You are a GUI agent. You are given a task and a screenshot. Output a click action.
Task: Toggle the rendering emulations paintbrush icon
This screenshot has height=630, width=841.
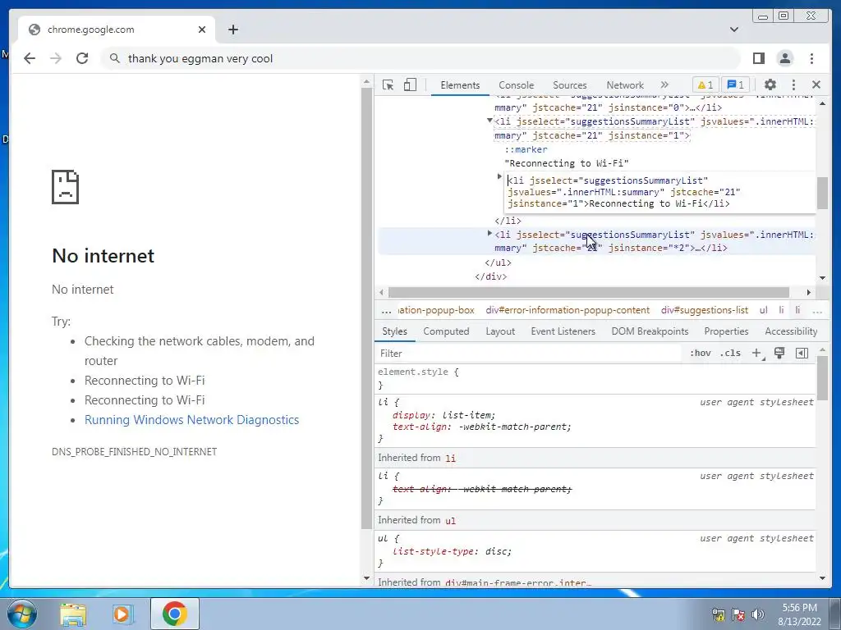pos(779,353)
